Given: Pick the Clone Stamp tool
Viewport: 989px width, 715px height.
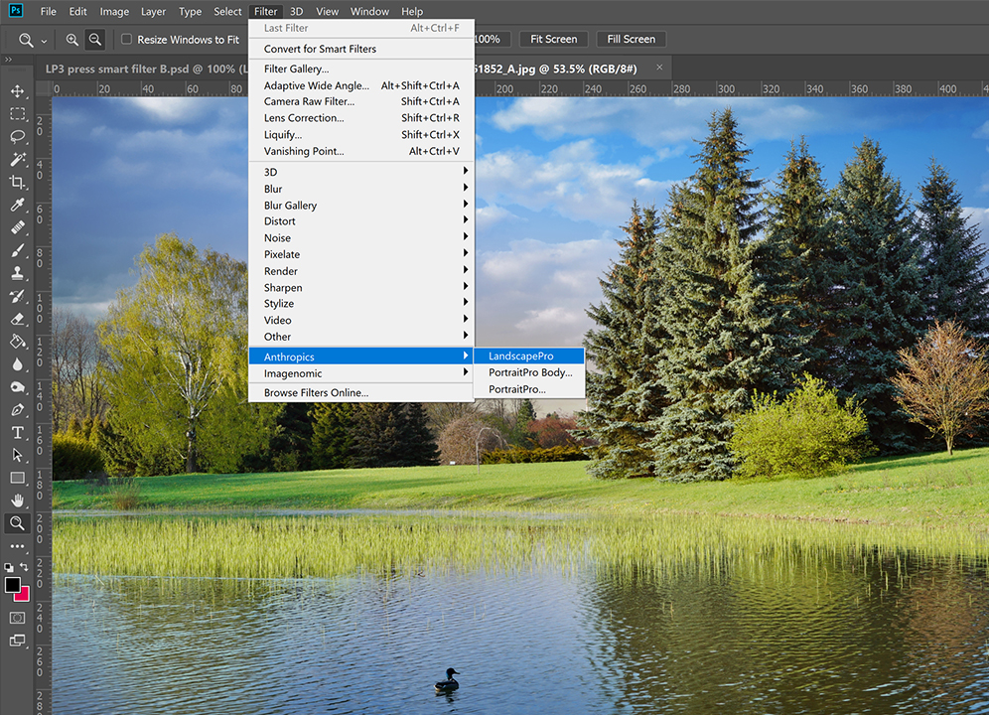Looking at the screenshot, I should coord(16,271).
